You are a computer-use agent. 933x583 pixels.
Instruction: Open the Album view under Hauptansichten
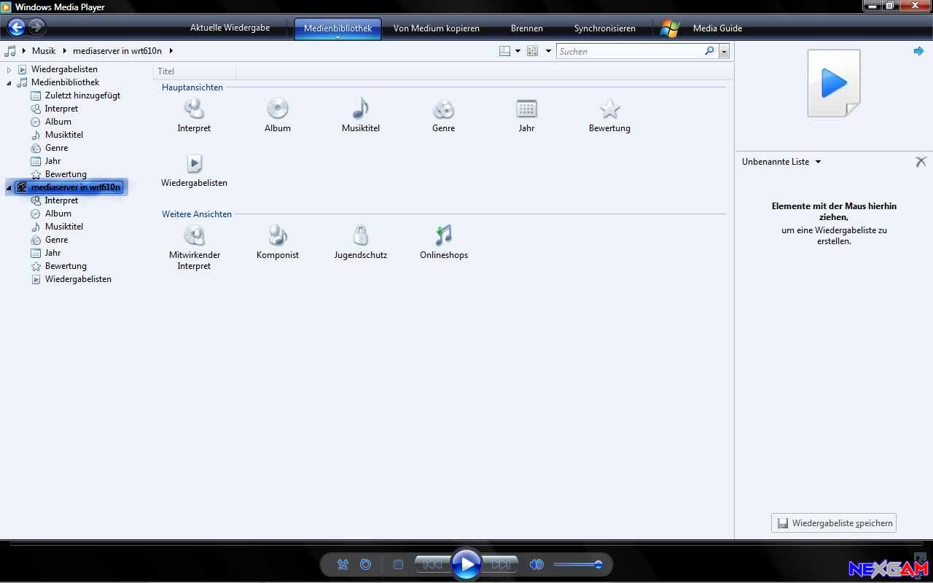point(277,115)
